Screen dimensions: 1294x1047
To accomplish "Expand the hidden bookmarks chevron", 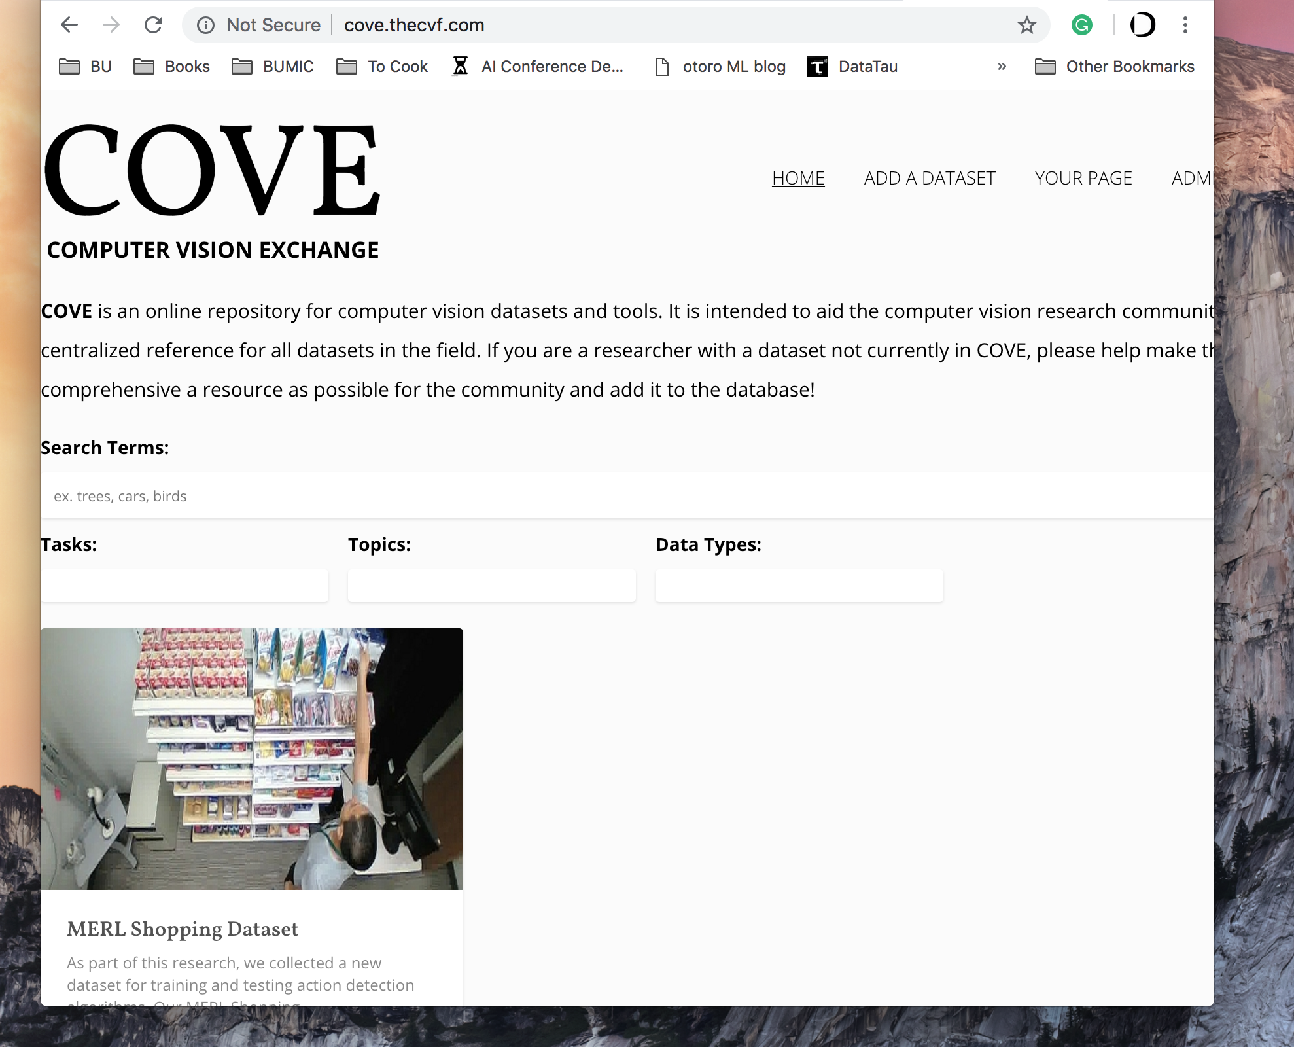I will click(1002, 66).
